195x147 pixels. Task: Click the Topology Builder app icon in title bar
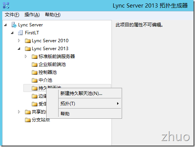[6, 5]
